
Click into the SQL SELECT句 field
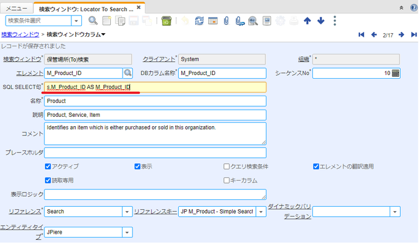pyautogui.click(x=155, y=87)
